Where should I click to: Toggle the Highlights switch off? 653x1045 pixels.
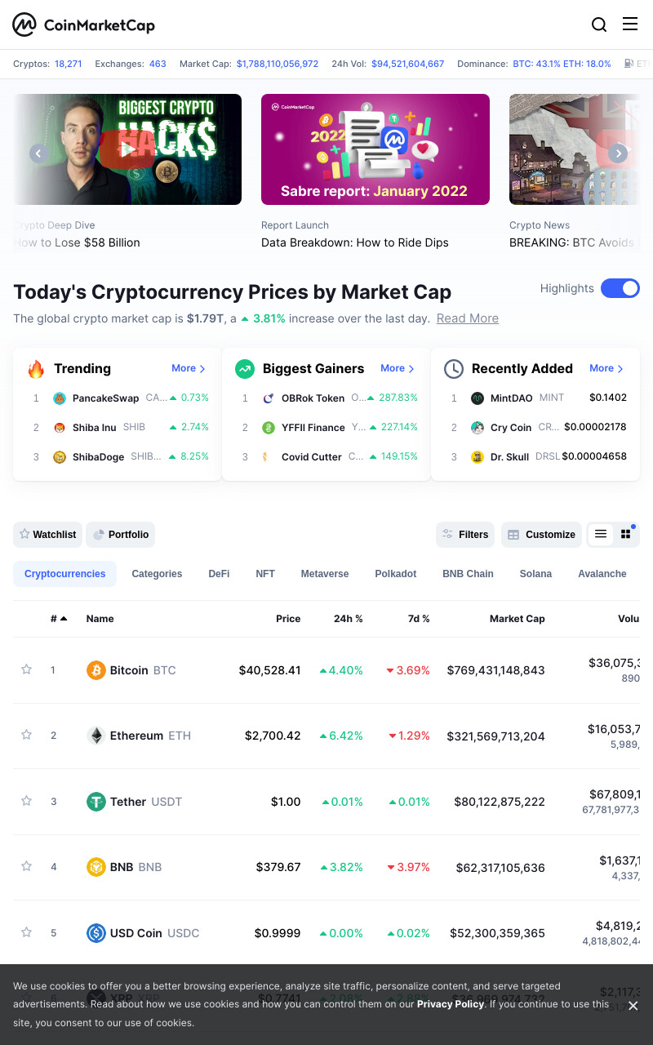(x=620, y=288)
